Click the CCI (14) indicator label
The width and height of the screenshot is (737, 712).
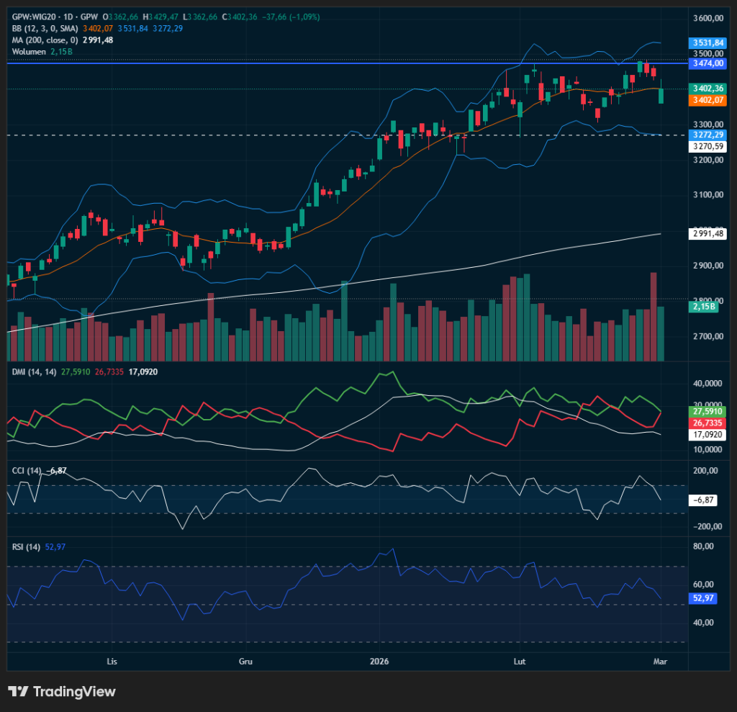point(26,470)
